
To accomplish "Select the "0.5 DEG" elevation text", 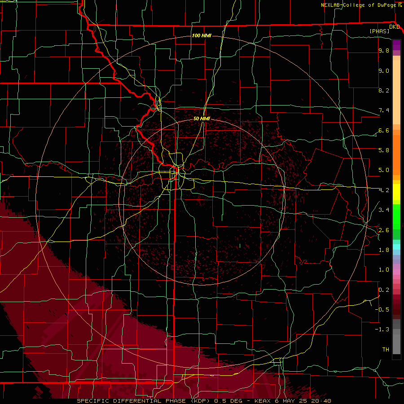I will pos(228,401).
